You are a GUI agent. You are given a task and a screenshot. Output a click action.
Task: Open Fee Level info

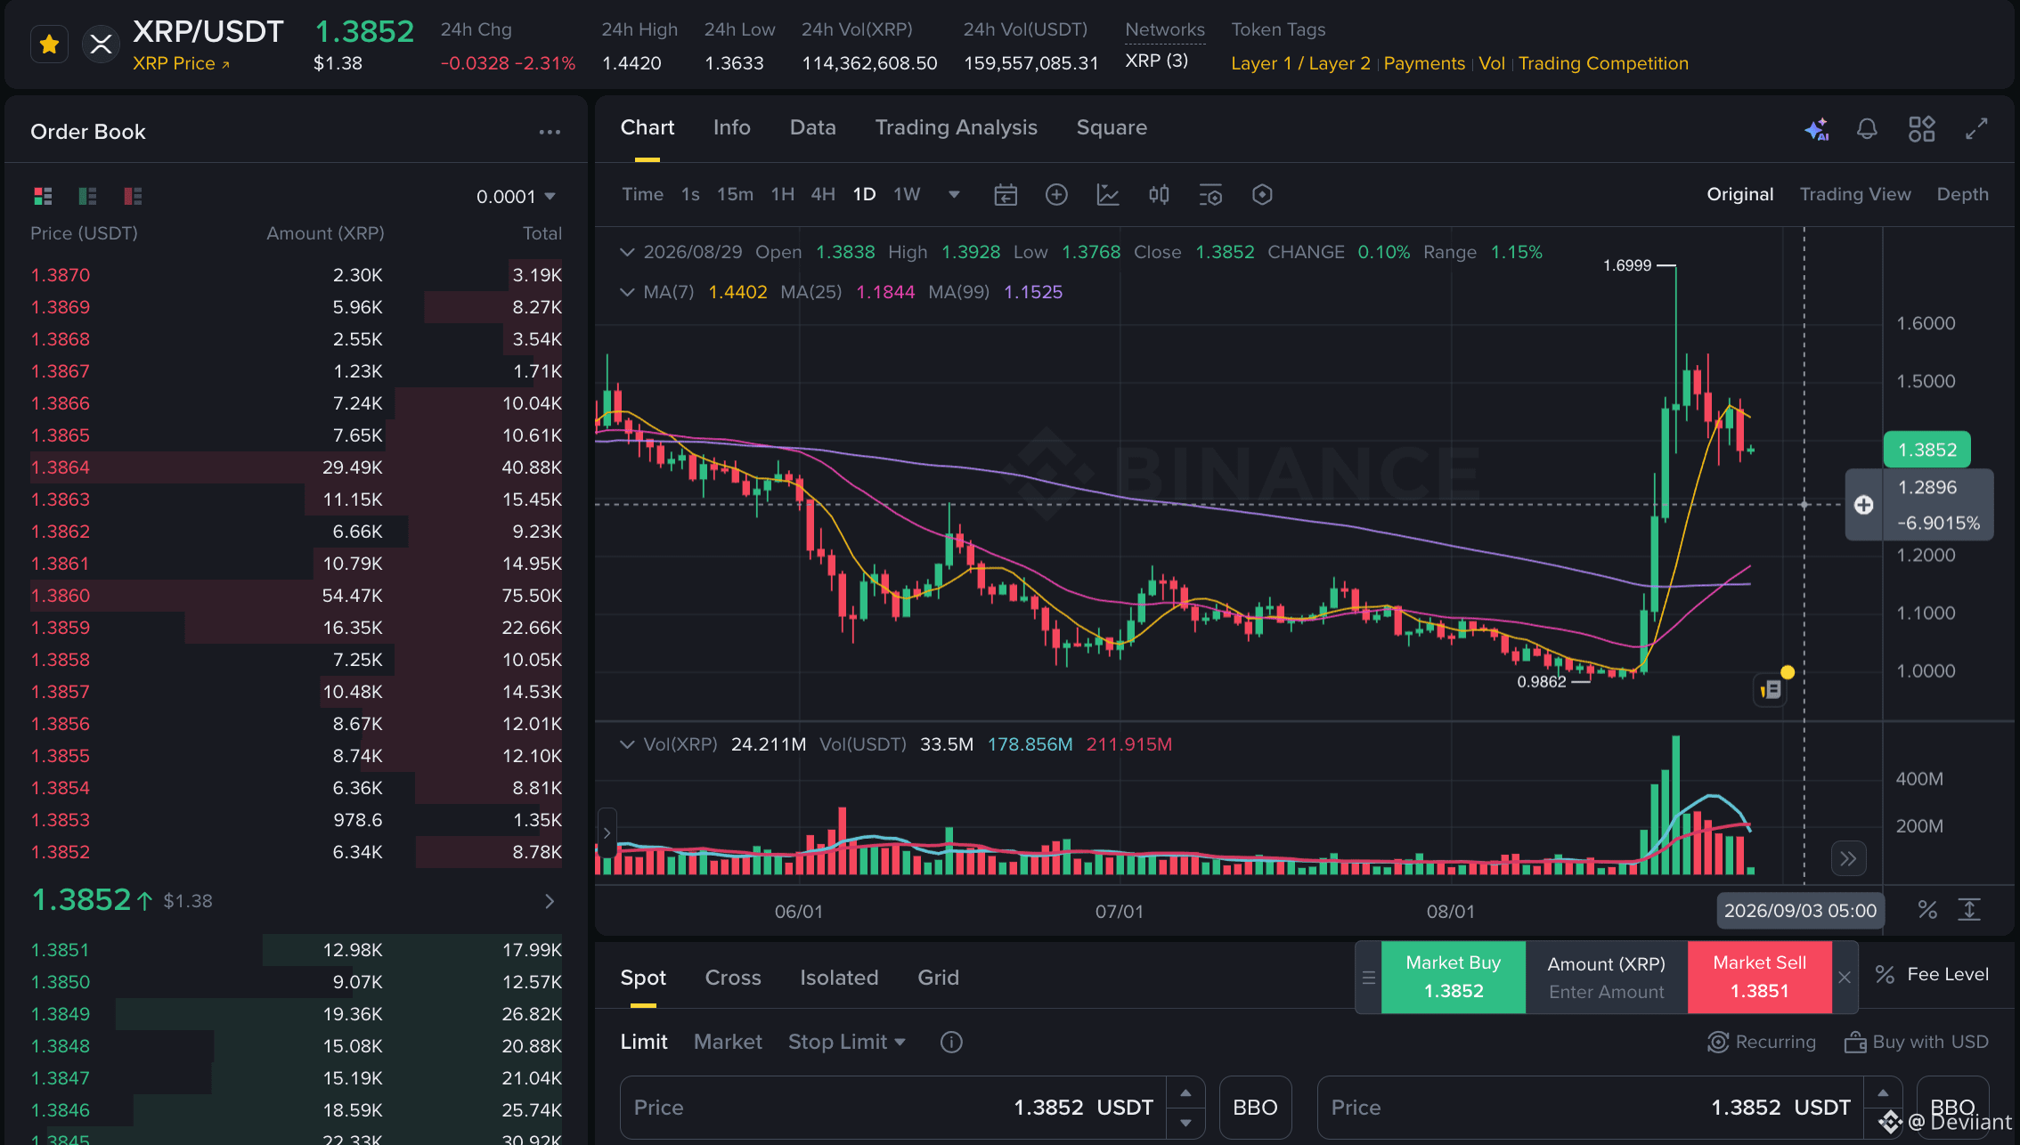tap(1931, 974)
